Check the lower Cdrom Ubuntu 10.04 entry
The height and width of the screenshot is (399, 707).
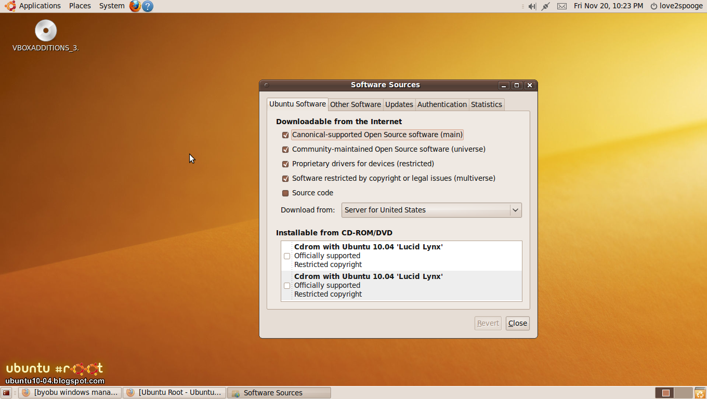[x=287, y=286]
